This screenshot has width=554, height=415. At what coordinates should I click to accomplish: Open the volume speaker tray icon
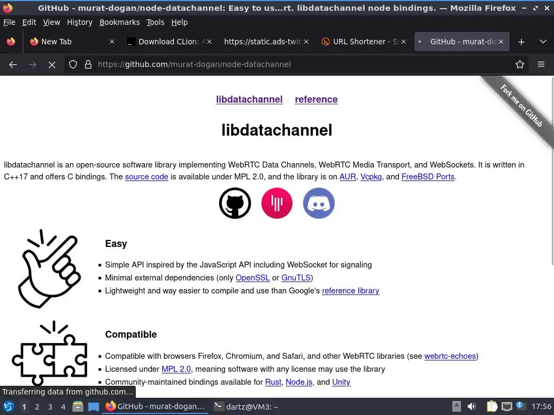pyautogui.click(x=472, y=407)
